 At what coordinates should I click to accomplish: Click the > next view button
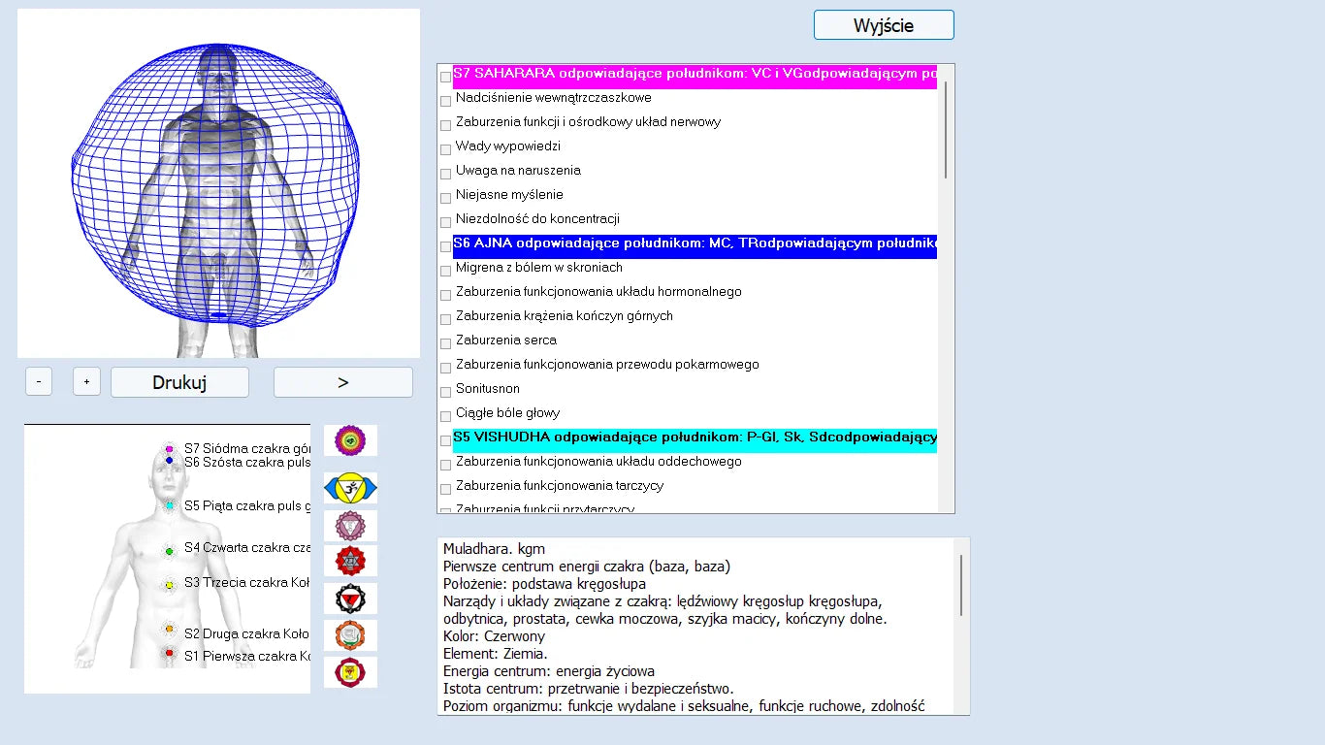342,382
